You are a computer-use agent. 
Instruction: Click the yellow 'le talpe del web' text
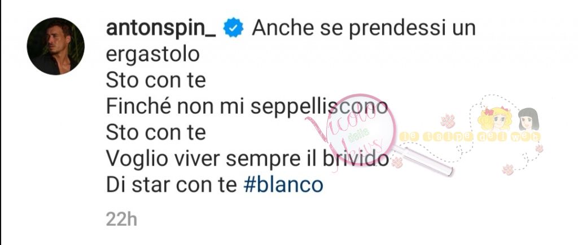[470, 136]
